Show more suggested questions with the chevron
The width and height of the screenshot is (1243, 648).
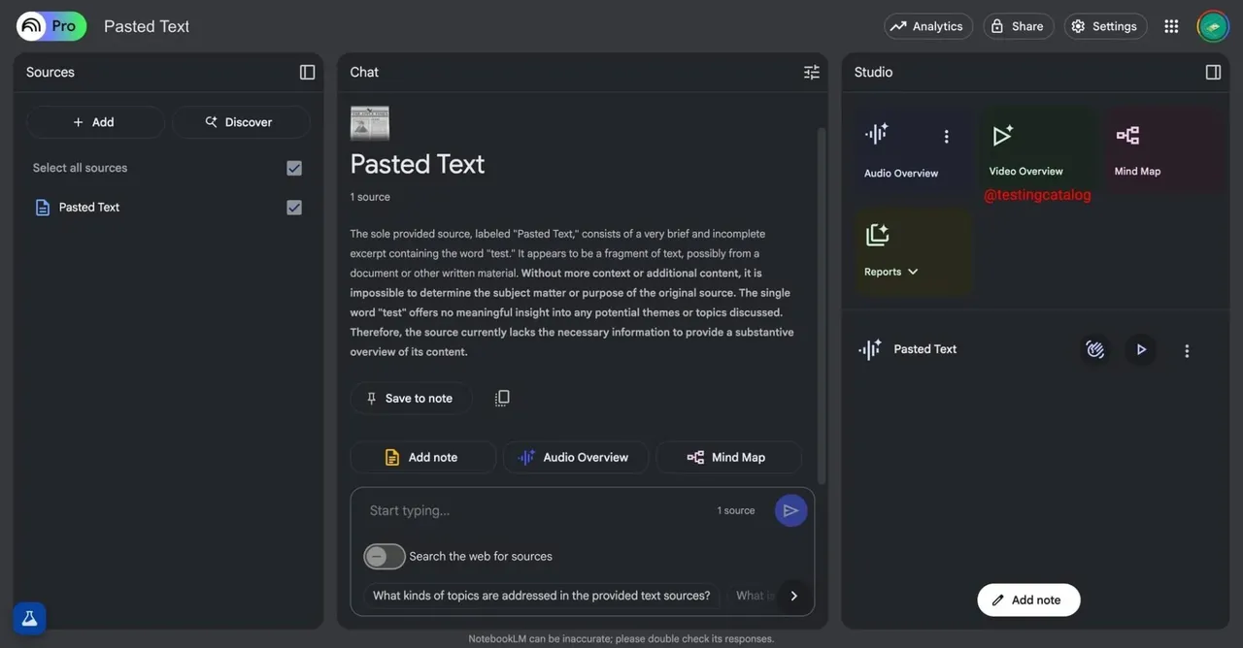click(x=793, y=595)
